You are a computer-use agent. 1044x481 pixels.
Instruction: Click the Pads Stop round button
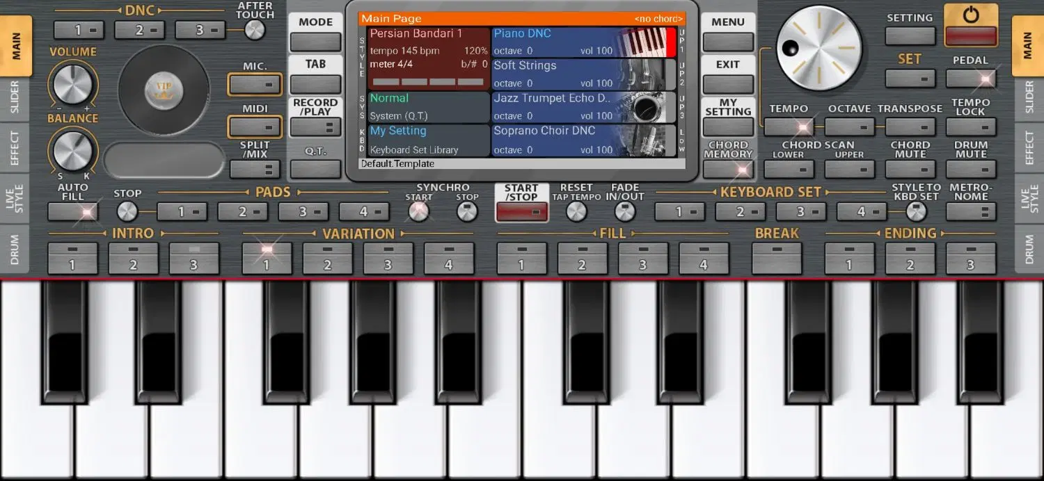[x=127, y=211]
